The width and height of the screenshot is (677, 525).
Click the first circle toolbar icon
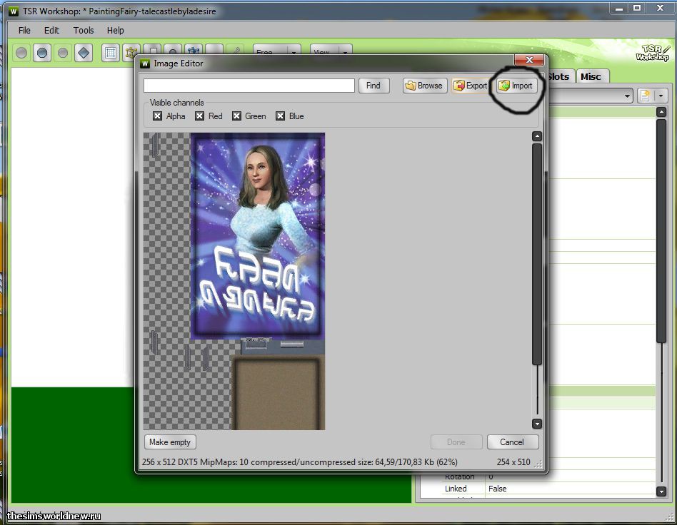pos(22,53)
